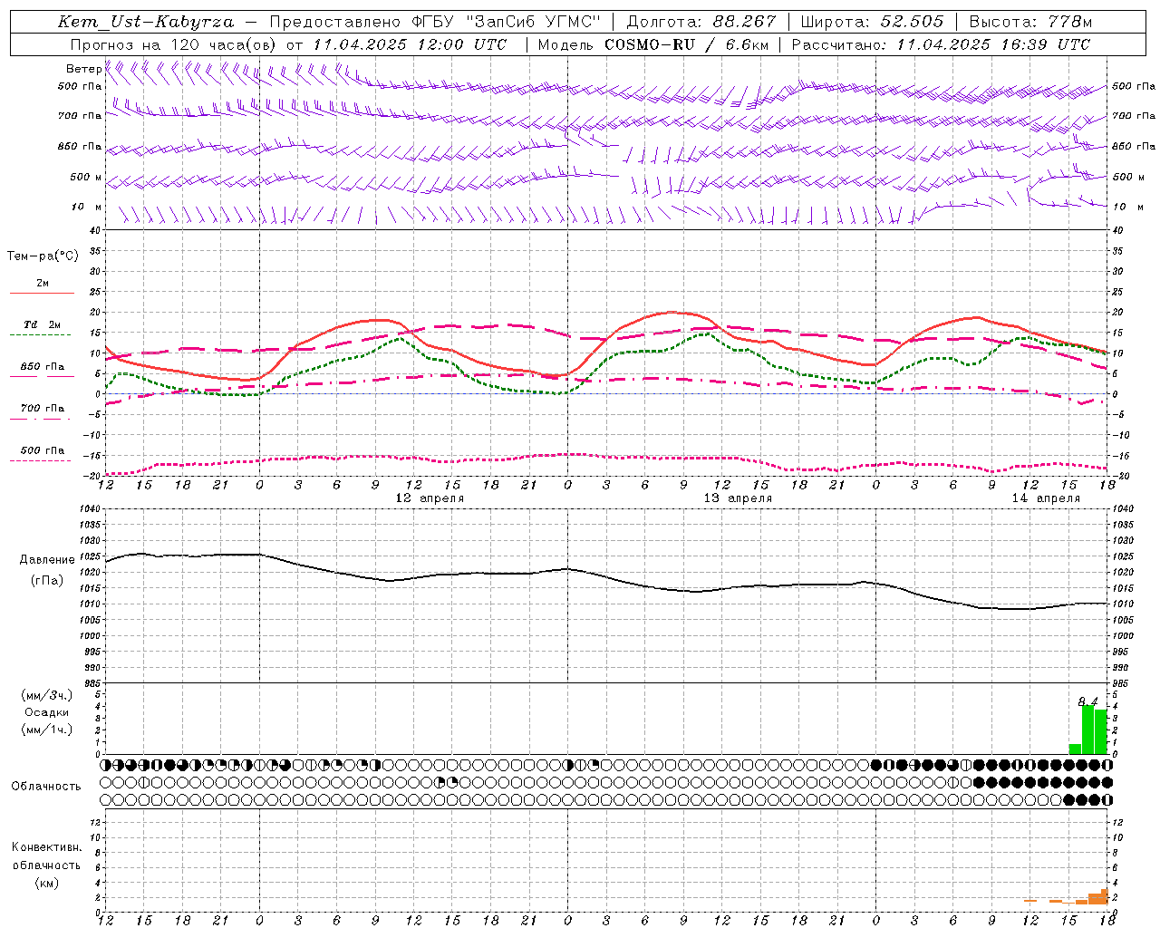Image resolution: width=1160 pixels, height=928 pixels.
Task: Click the 850 гПа temperature legend entry
Action: pyautogui.click(x=43, y=367)
